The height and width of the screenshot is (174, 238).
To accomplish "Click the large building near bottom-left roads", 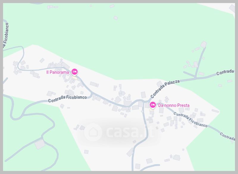I will [x=40, y=144].
